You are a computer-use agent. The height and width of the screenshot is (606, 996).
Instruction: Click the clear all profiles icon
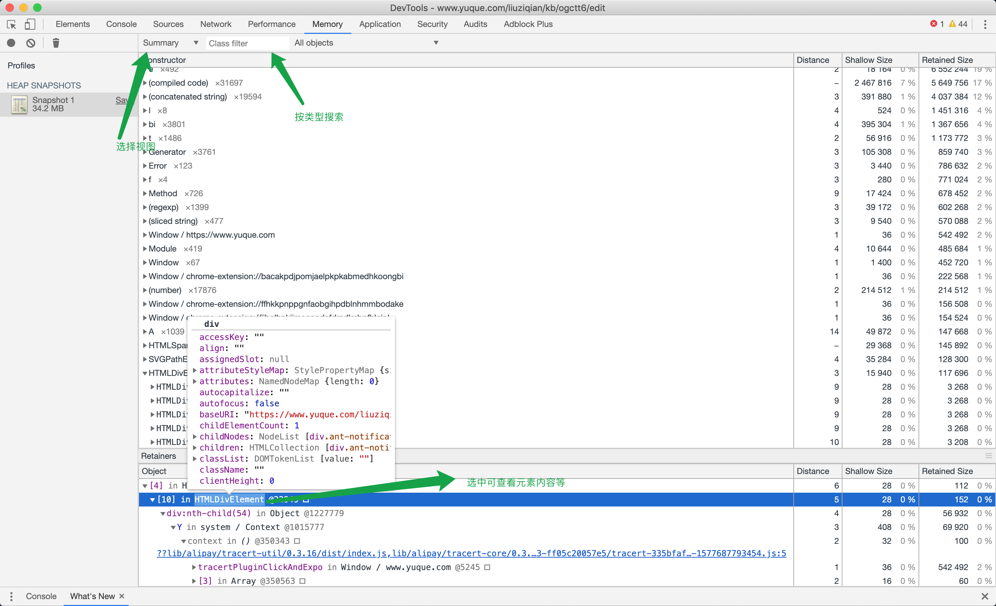(x=31, y=43)
